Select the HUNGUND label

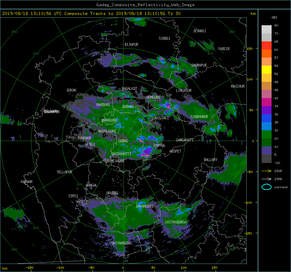tap(153, 97)
